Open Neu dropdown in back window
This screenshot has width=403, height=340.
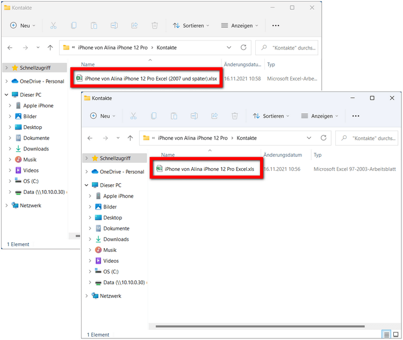click(x=23, y=25)
